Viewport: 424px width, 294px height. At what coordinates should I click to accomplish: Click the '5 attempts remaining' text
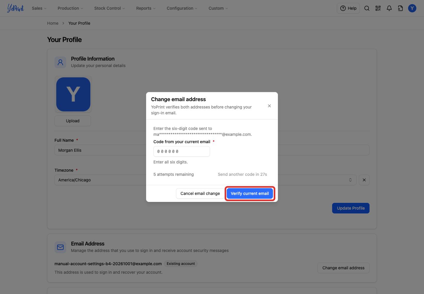(173, 174)
